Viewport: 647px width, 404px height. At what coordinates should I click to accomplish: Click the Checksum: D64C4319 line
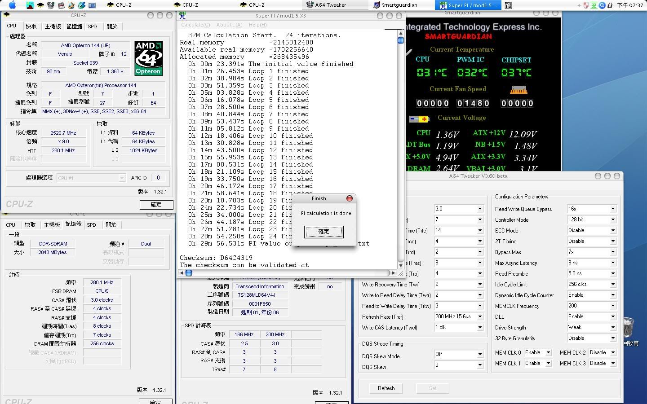(216, 258)
